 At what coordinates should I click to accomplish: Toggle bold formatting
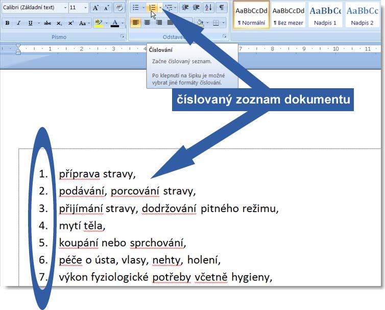coord(7,23)
